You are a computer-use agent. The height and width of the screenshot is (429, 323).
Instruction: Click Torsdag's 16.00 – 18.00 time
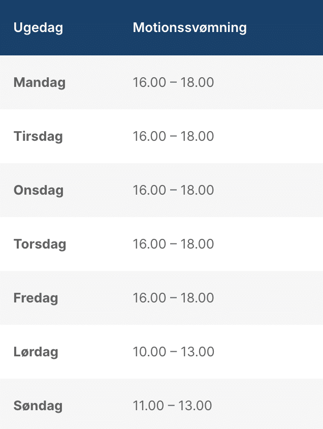[x=173, y=244]
